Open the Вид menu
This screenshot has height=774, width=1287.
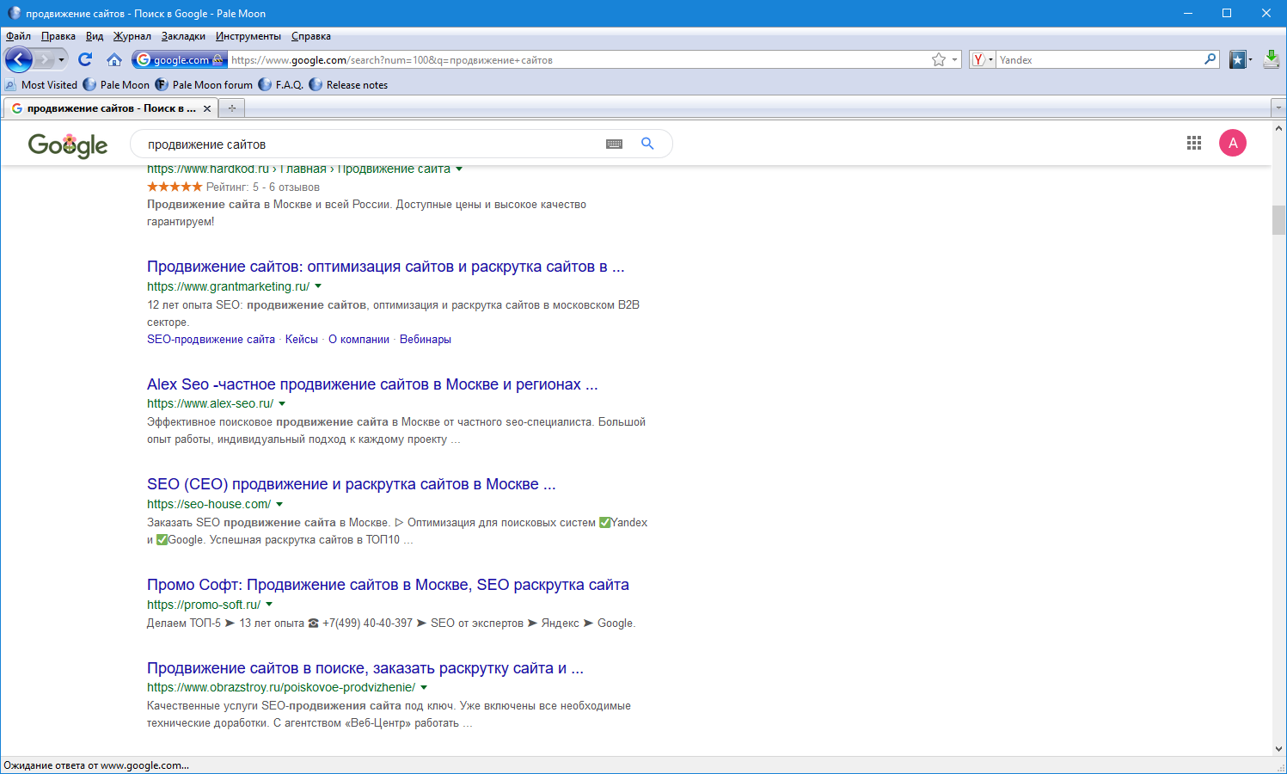(x=95, y=36)
